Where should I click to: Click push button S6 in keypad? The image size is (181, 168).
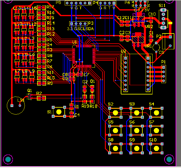tap(137, 130)
